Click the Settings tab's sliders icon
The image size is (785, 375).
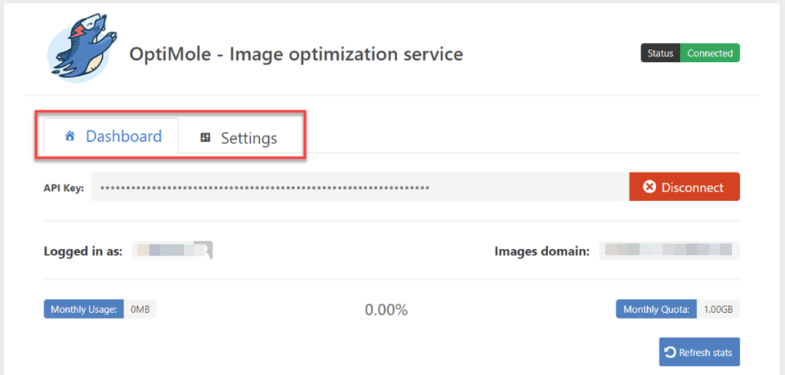(x=205, y=138)
